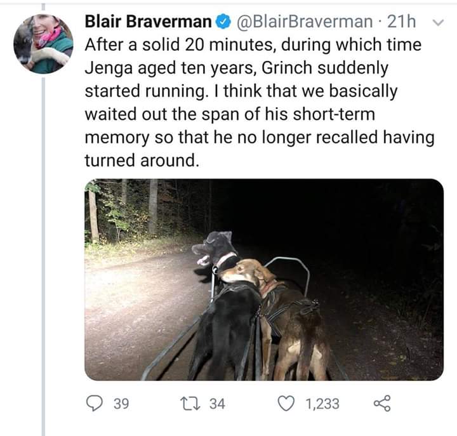Open the sled dogs photo
Screen dimensions: 457x436
[263, 279]
